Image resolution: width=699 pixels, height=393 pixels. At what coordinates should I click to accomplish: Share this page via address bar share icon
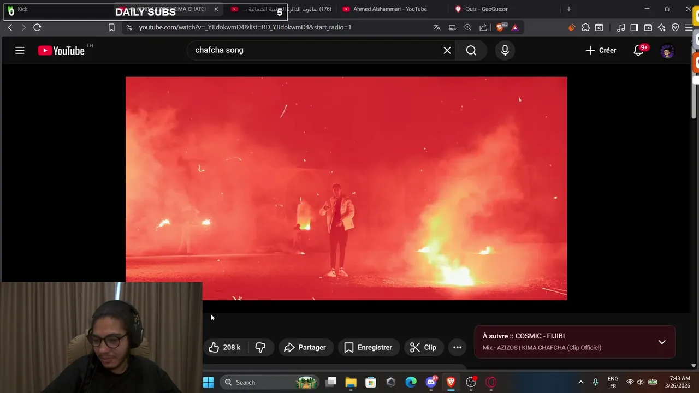(x=483, y=27)
